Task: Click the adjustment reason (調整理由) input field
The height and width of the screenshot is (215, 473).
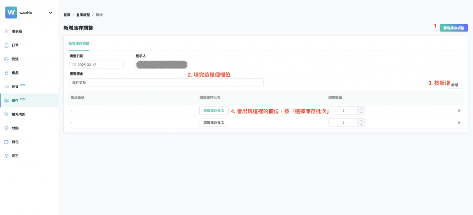Action: coord(166,82)
